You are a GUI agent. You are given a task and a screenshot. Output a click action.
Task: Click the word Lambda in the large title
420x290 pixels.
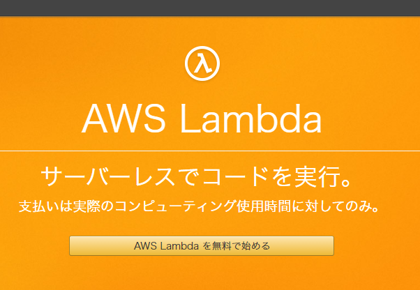tap(251, 117)
